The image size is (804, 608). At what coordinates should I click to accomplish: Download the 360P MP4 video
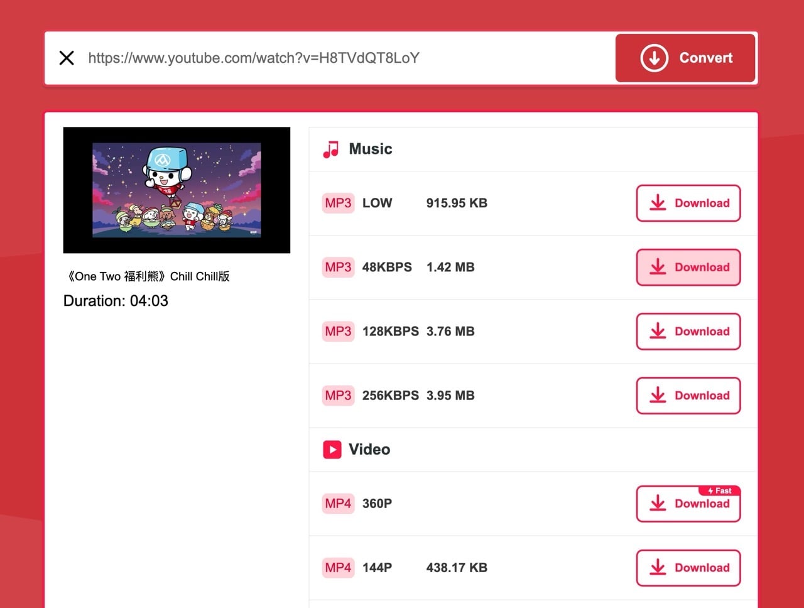[x=688, y=504]
